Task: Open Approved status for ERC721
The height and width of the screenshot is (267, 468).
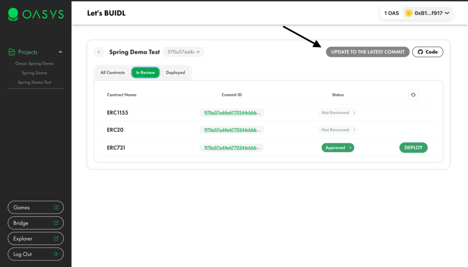Action: click(x=338, y=147)
